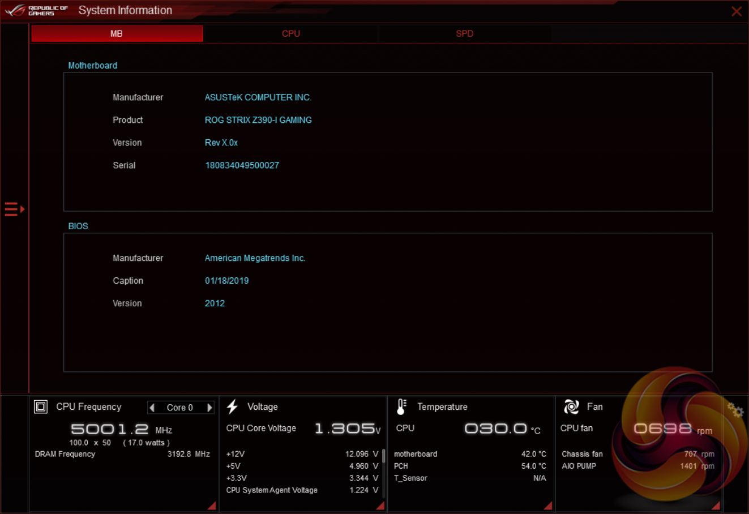Click the +3.3V reading of 3.344 V
Screen dimensions: 749x514
tap(363, 478)
